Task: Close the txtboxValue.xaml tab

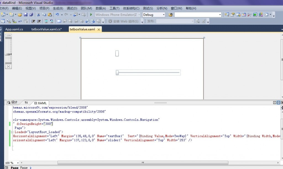Action: (99, 29)
